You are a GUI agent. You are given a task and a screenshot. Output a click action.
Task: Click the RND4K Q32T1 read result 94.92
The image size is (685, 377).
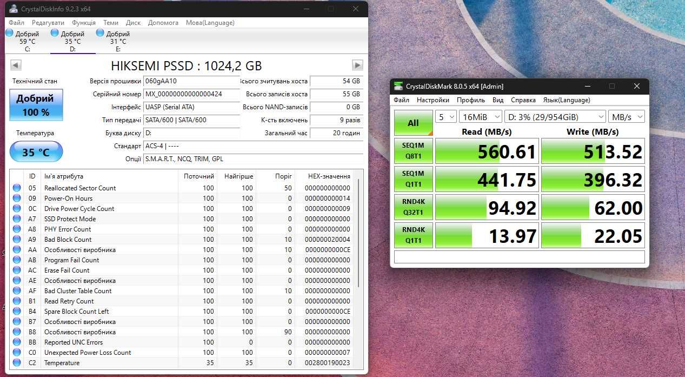487,207
